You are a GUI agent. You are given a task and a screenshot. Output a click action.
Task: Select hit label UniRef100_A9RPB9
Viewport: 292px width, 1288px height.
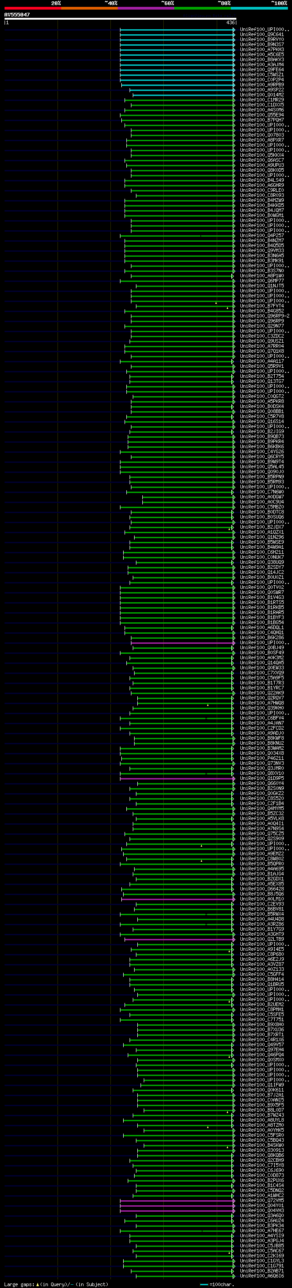click(x=261, y=85)
